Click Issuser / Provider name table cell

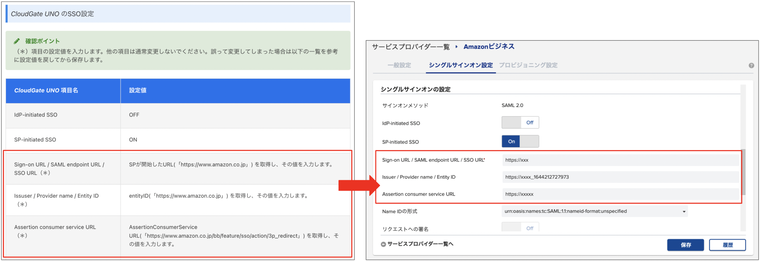click(x=63, y=200)
